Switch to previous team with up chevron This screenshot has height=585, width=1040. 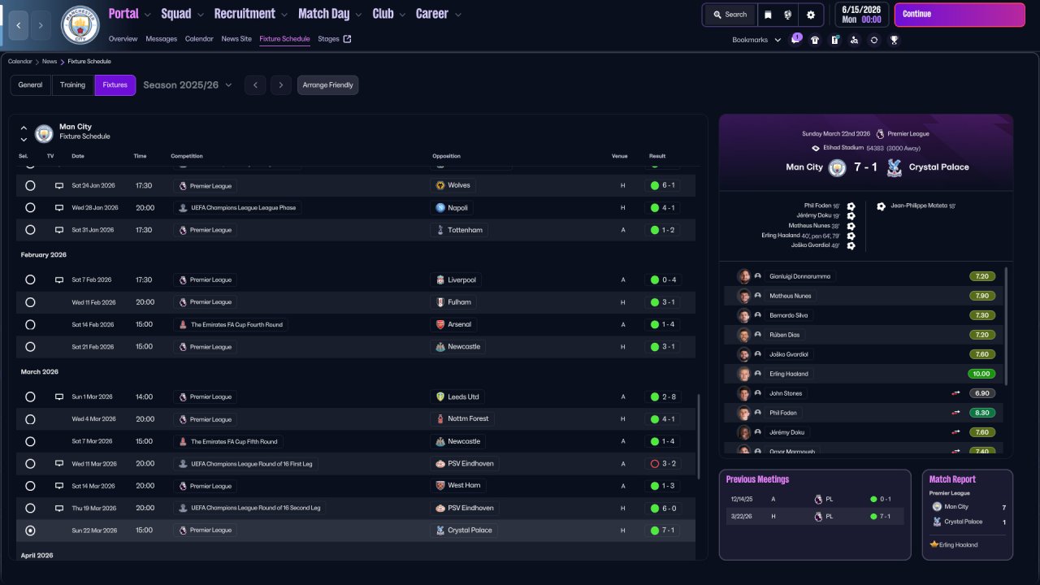click(24, 128)
